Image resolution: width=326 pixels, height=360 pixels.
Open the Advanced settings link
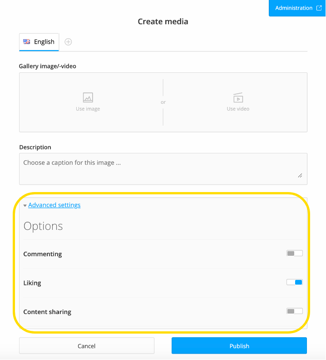[54, 205]
